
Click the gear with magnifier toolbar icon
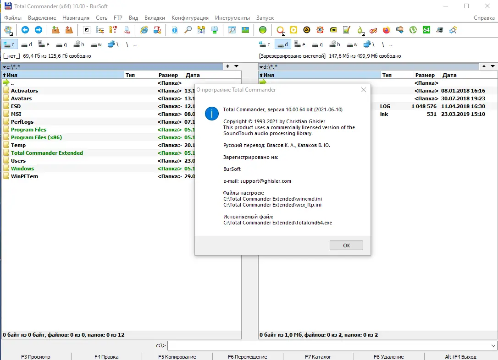[453, 30]
